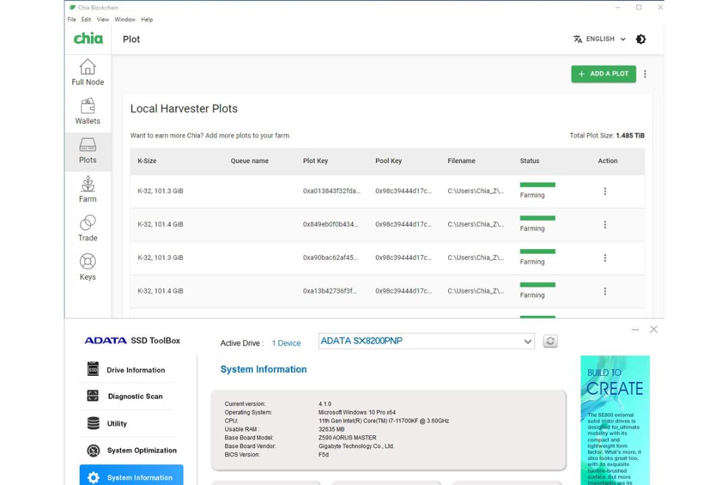Open the Full Node section
The image size is (728, 485).
(x=88, y=72)
